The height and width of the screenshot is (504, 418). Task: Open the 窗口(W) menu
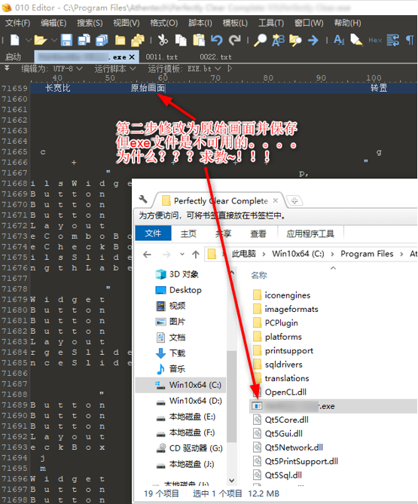(x=309, y=23)
